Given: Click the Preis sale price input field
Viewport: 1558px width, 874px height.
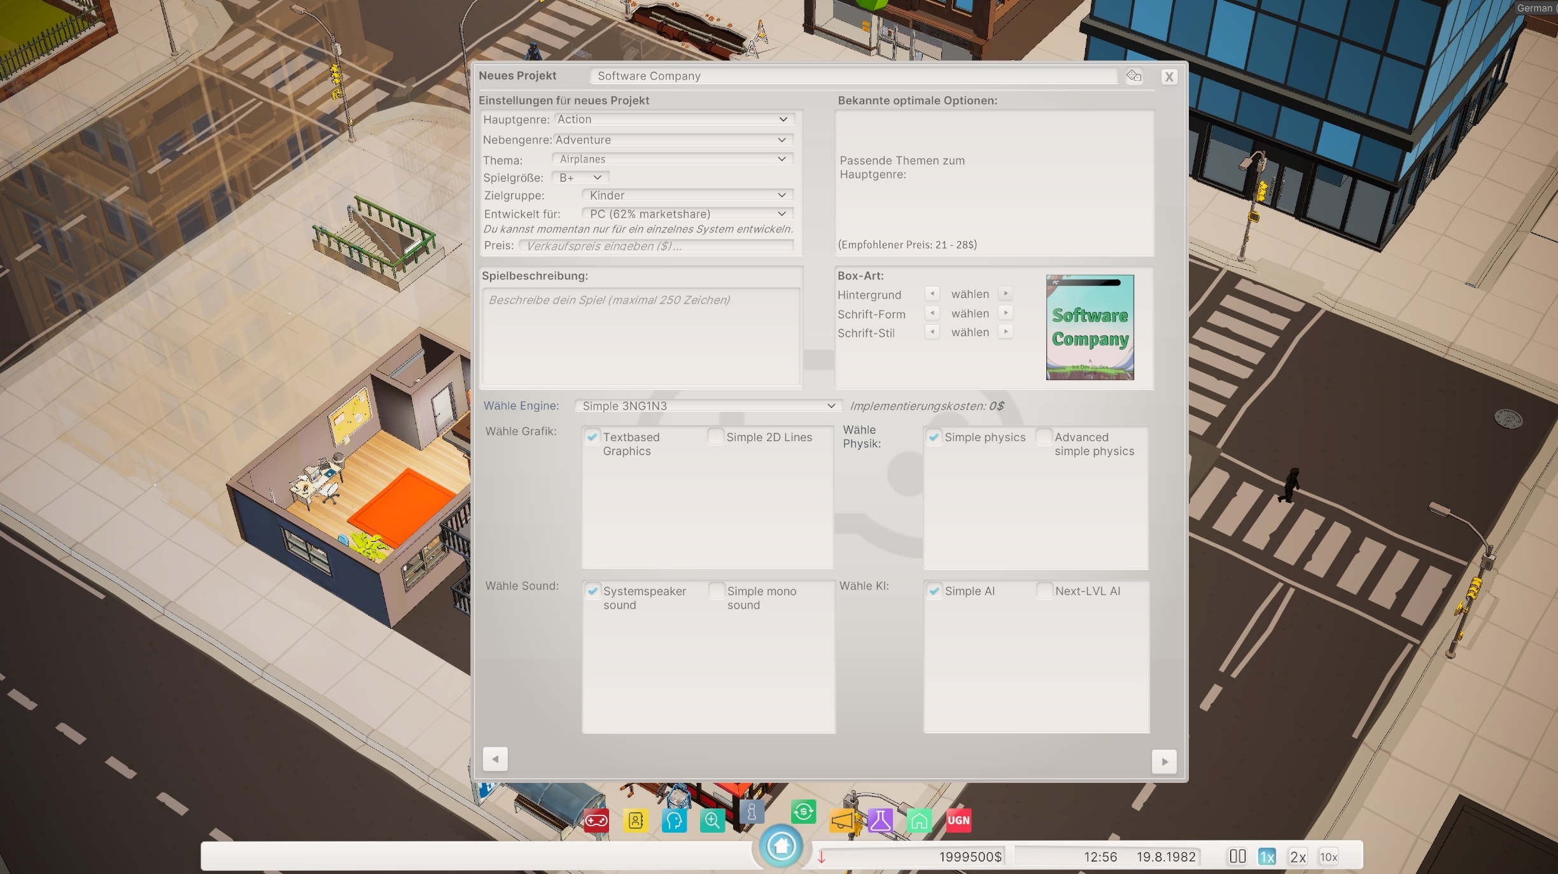Looking at the screenshot, I should [656, 246].
